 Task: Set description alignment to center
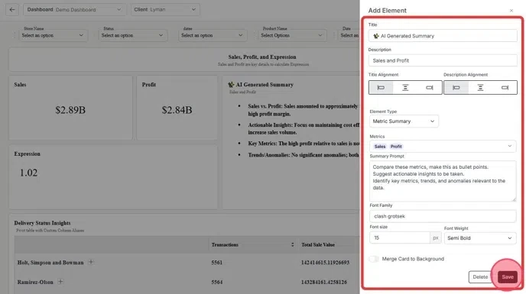coord(480,88)
